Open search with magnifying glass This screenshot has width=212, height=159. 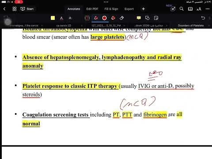pos(182,9)
